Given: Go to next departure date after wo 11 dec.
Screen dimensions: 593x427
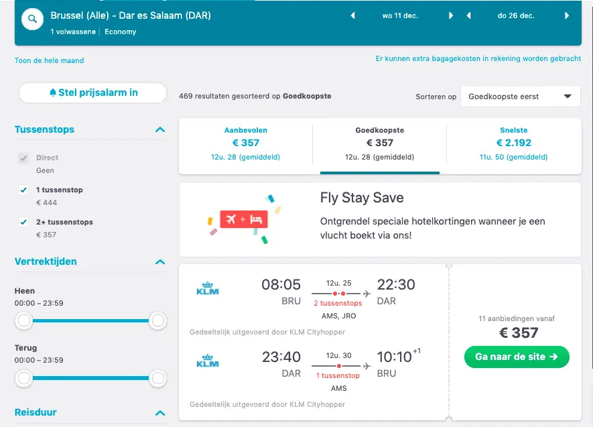Looking at the screenshot, I should pyautogui.click(x=450, y=15).
